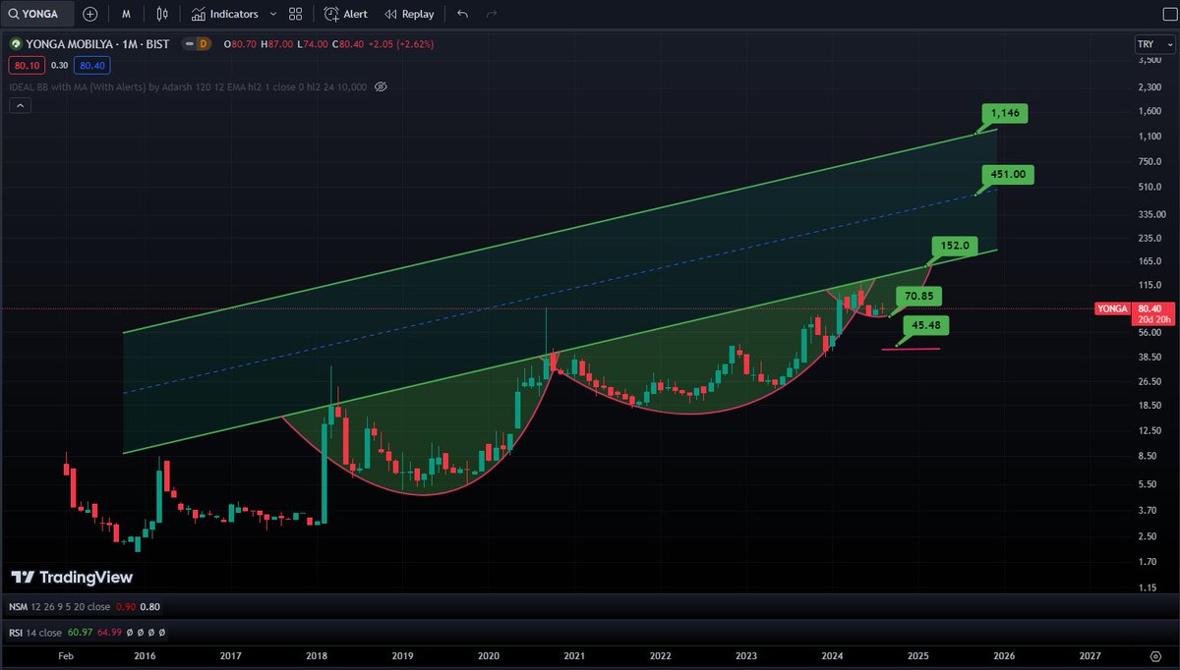
Task: Click the redo arrow icon
Action: pos(491,14)
